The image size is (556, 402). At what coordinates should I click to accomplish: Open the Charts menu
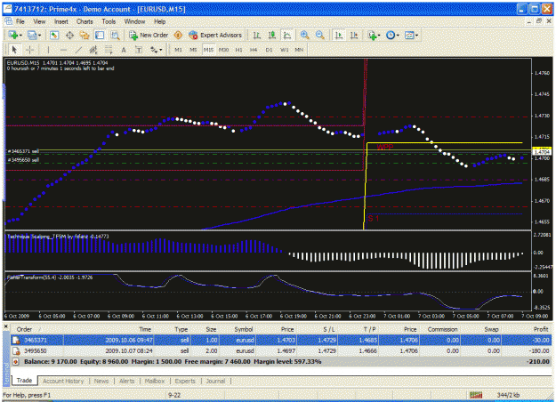tap(85, 21)
